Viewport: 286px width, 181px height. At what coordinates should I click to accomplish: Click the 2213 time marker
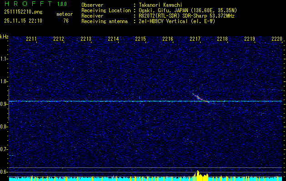coord(86,39)
